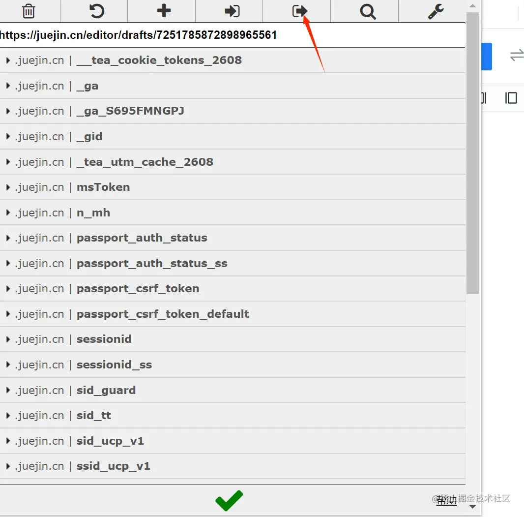Click the sidebar layout icon behind the popup
This screenshot has width=524, height=517.
[x=511, y=98]
